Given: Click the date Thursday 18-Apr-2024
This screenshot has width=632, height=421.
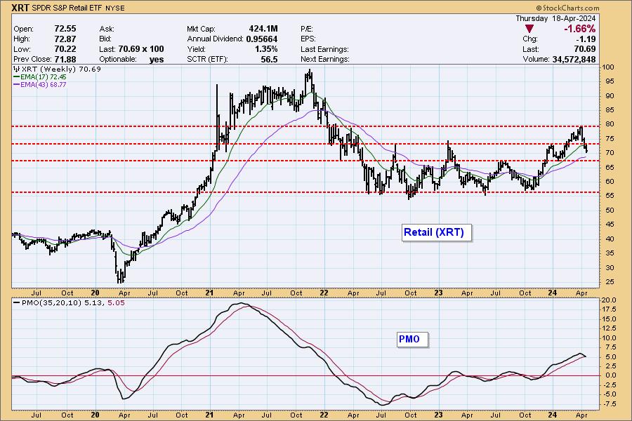Looking at the screenshot, I should point(555,18).
